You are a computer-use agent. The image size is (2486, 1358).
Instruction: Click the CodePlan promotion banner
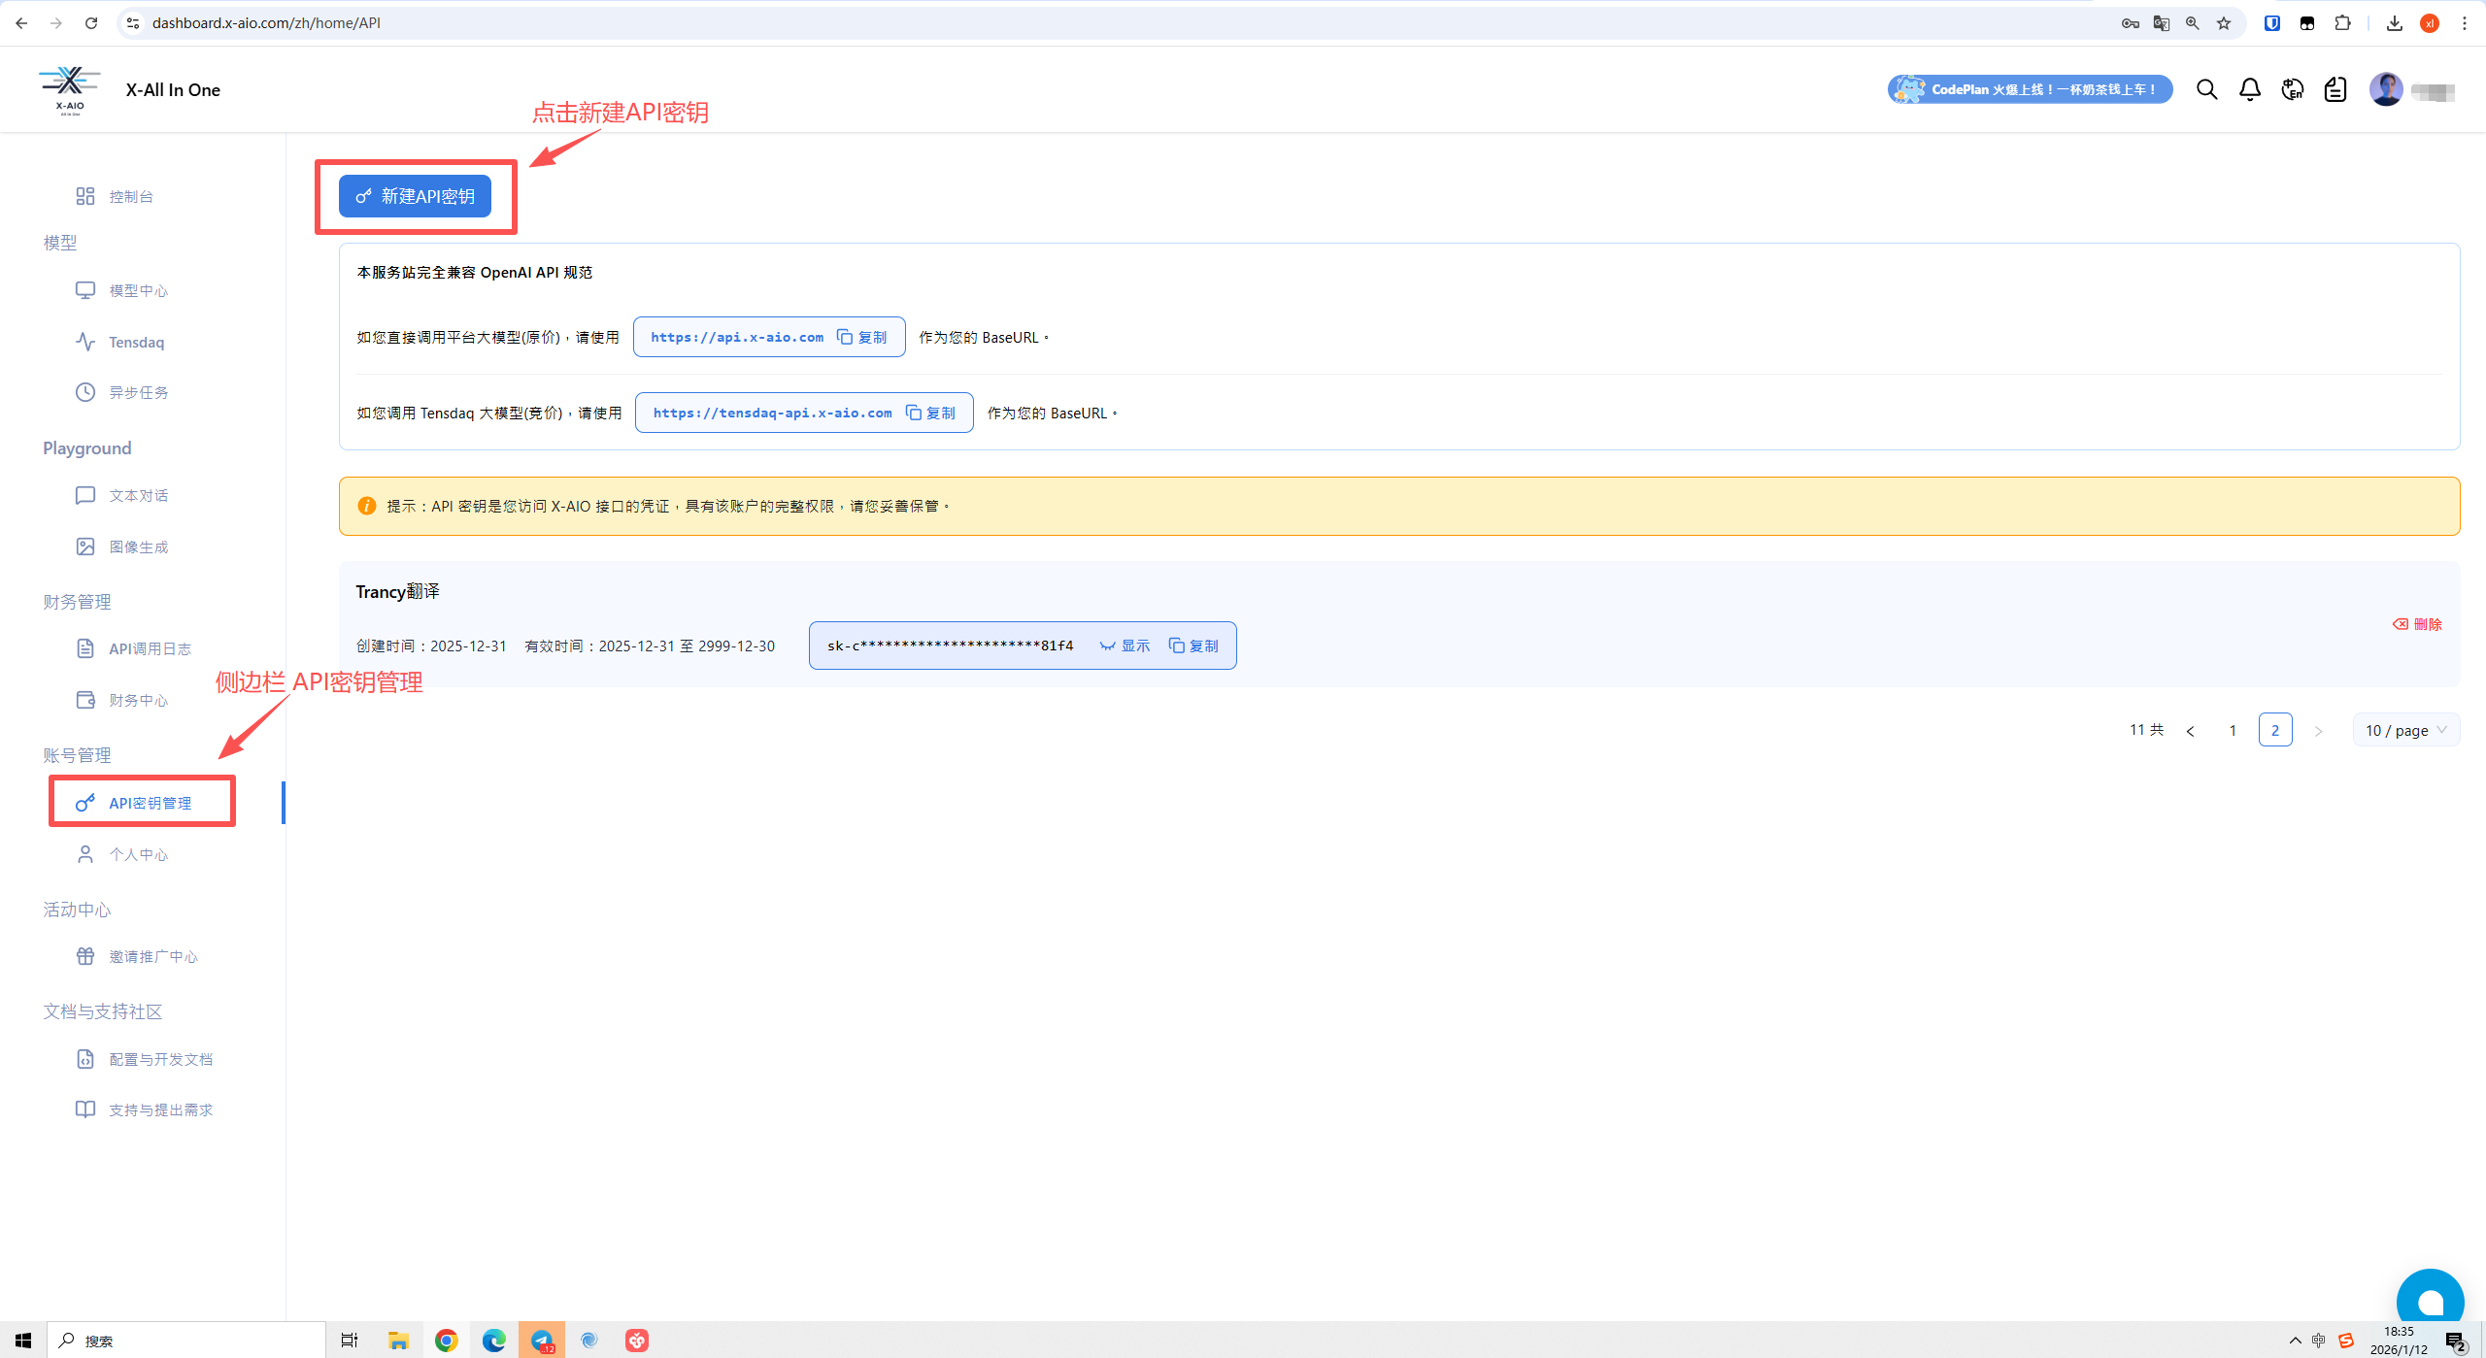tap(2030, 89)
